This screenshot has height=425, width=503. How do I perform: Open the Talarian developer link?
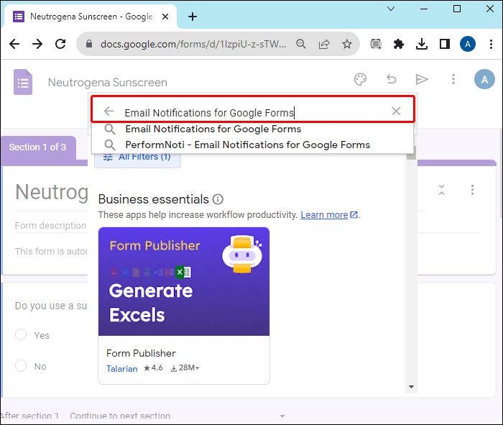point(122,368)
